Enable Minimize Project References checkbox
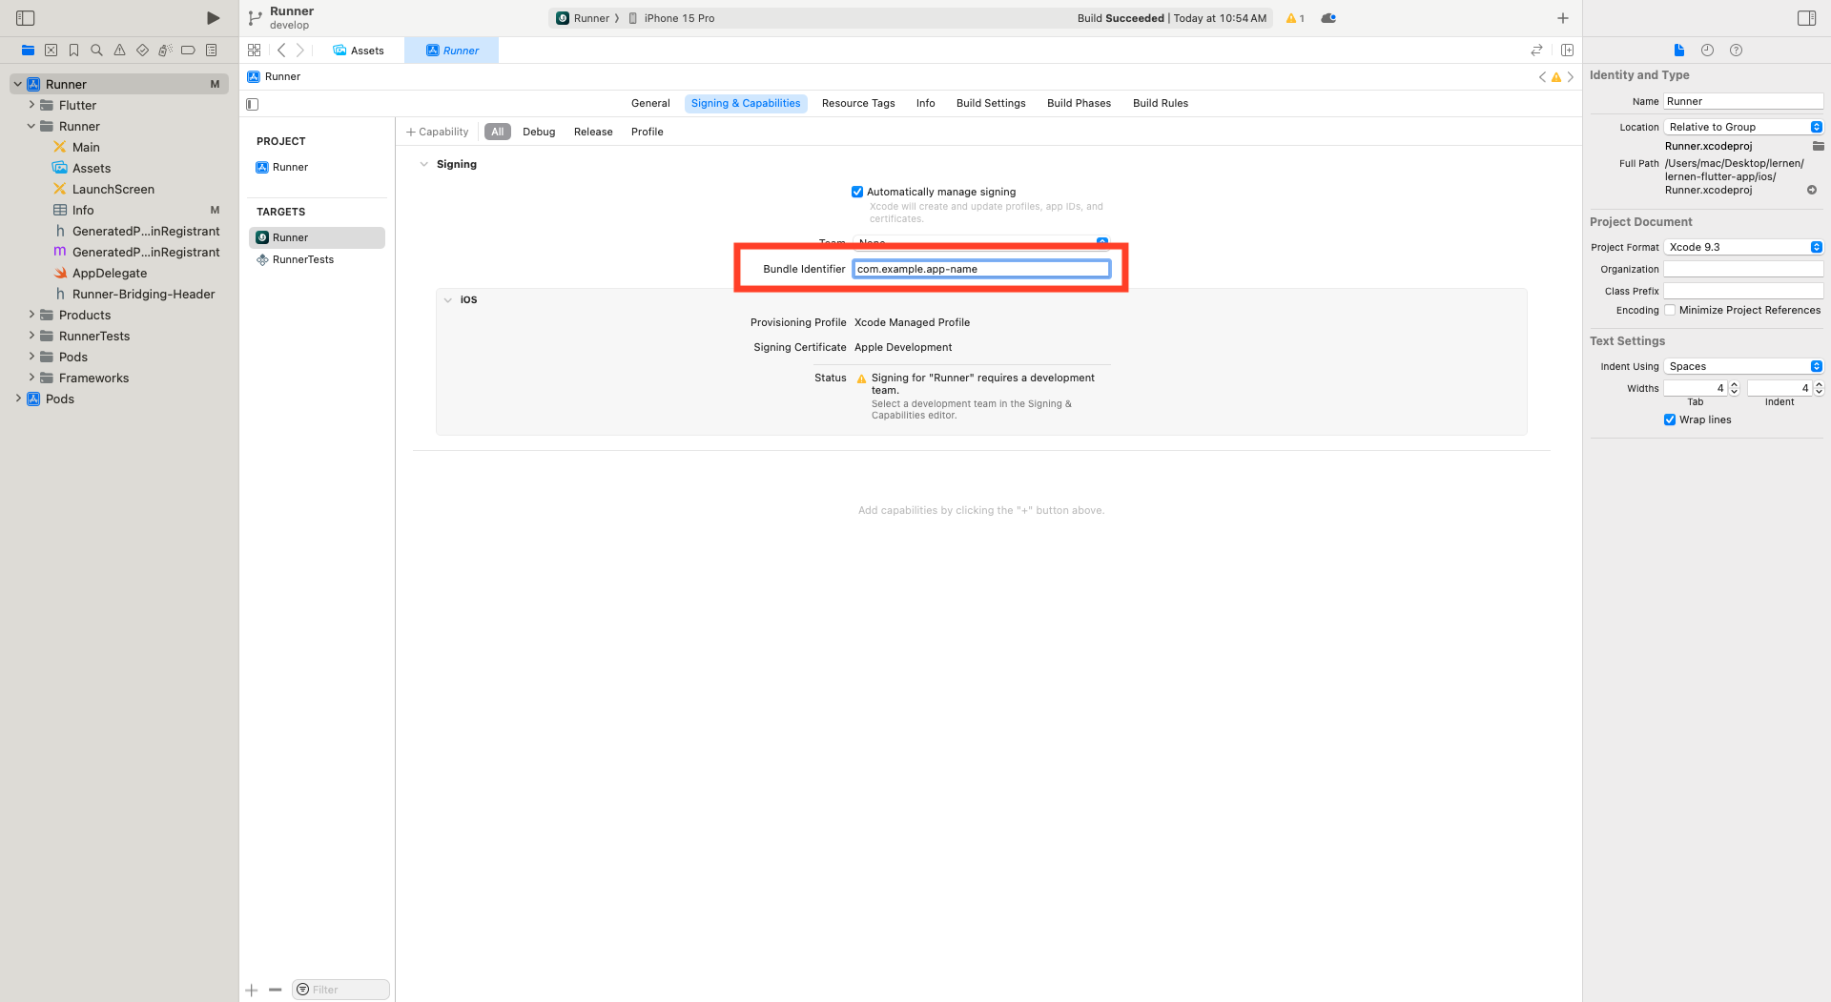The image size is (1831, 1002). point(1670,310)
